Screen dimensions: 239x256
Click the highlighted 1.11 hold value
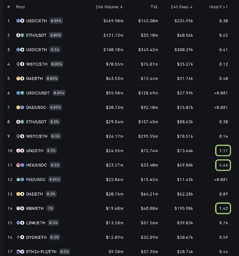click(x=223, y=151)
